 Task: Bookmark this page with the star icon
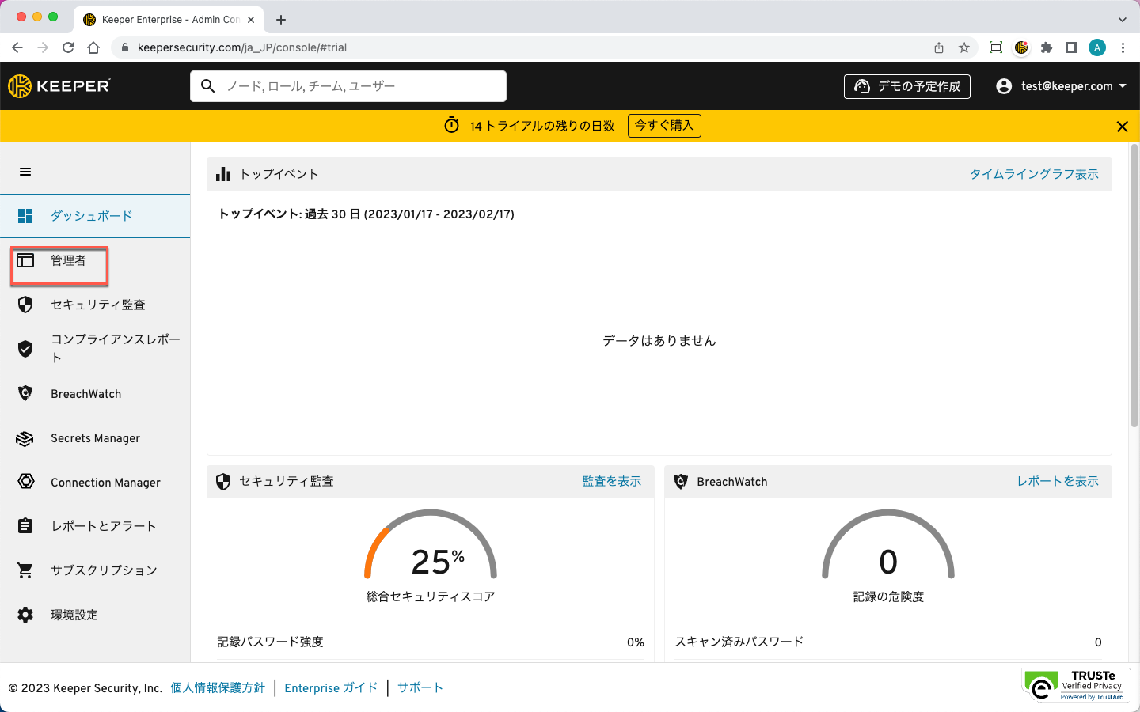[x=964, y=47]
